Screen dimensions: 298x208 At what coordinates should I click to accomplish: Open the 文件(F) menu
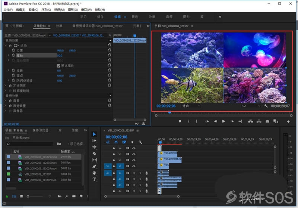[x=8, y=10]
